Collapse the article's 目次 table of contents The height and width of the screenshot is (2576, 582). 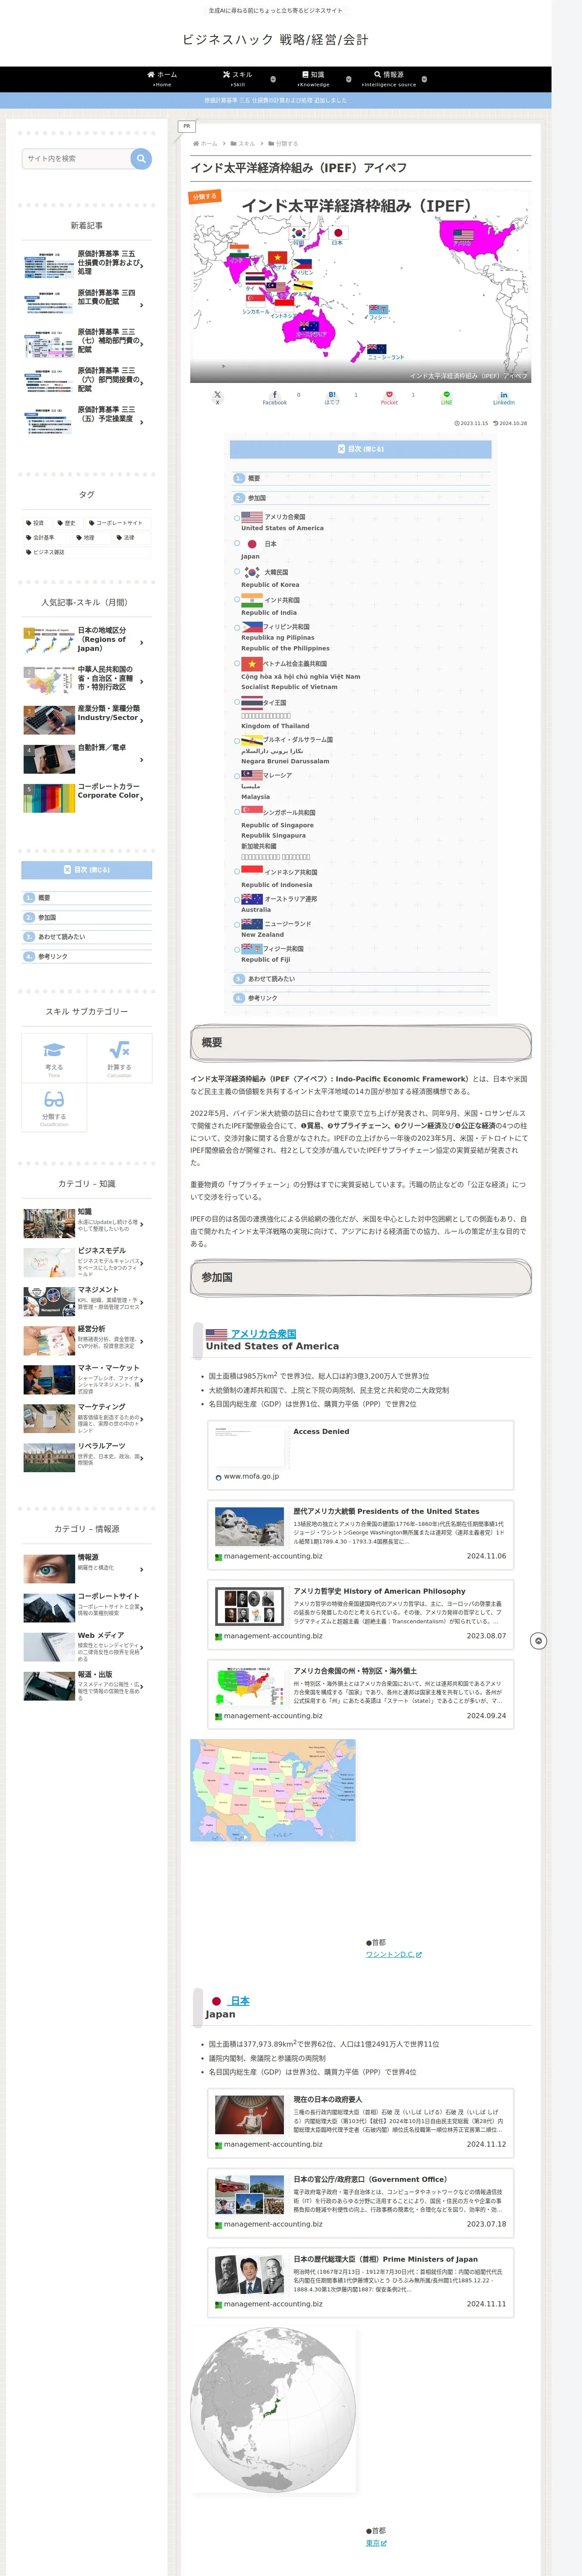tap(361, 449)
